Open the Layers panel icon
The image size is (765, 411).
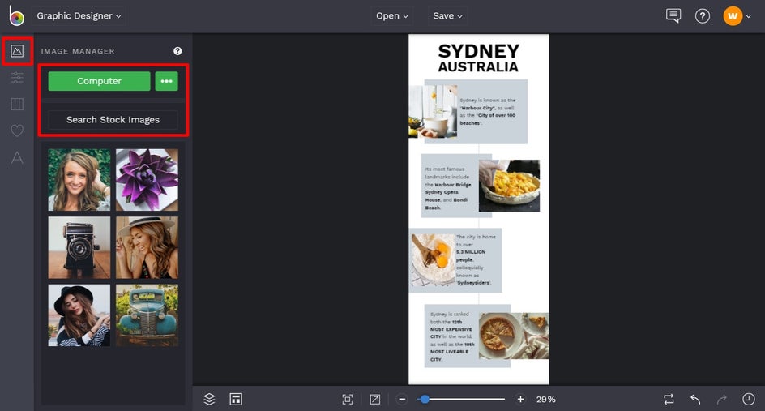click(x=209, y=400)
